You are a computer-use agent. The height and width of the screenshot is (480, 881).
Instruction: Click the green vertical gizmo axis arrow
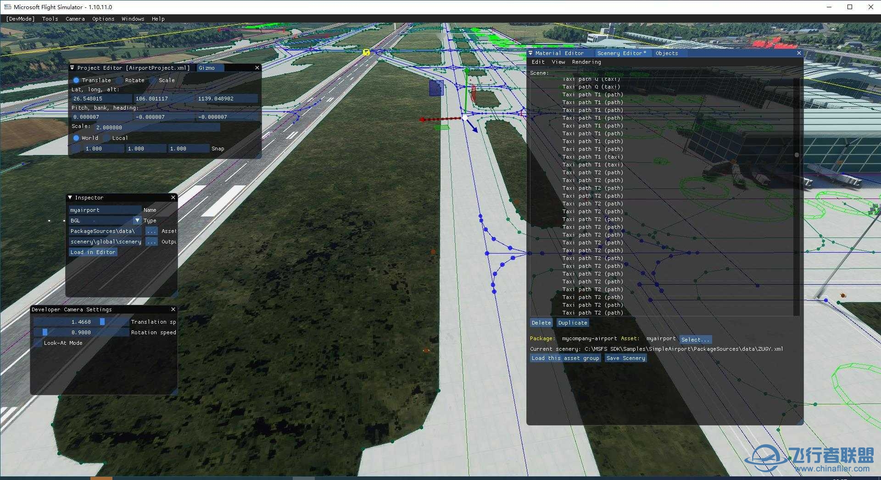click(x=467, y=91)
